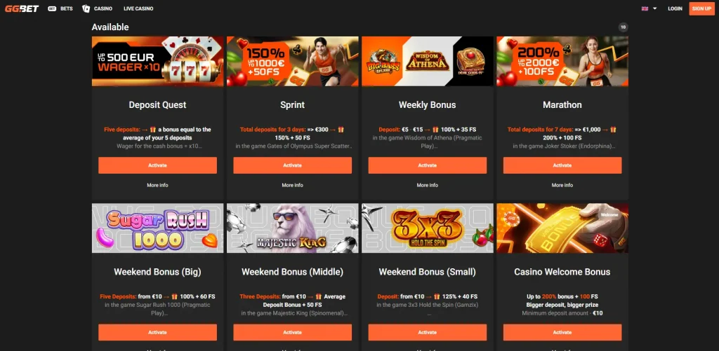This screenshot has height=351, width=719.
Task: Click the UK flag language icon
Action: tap(645, 8)
